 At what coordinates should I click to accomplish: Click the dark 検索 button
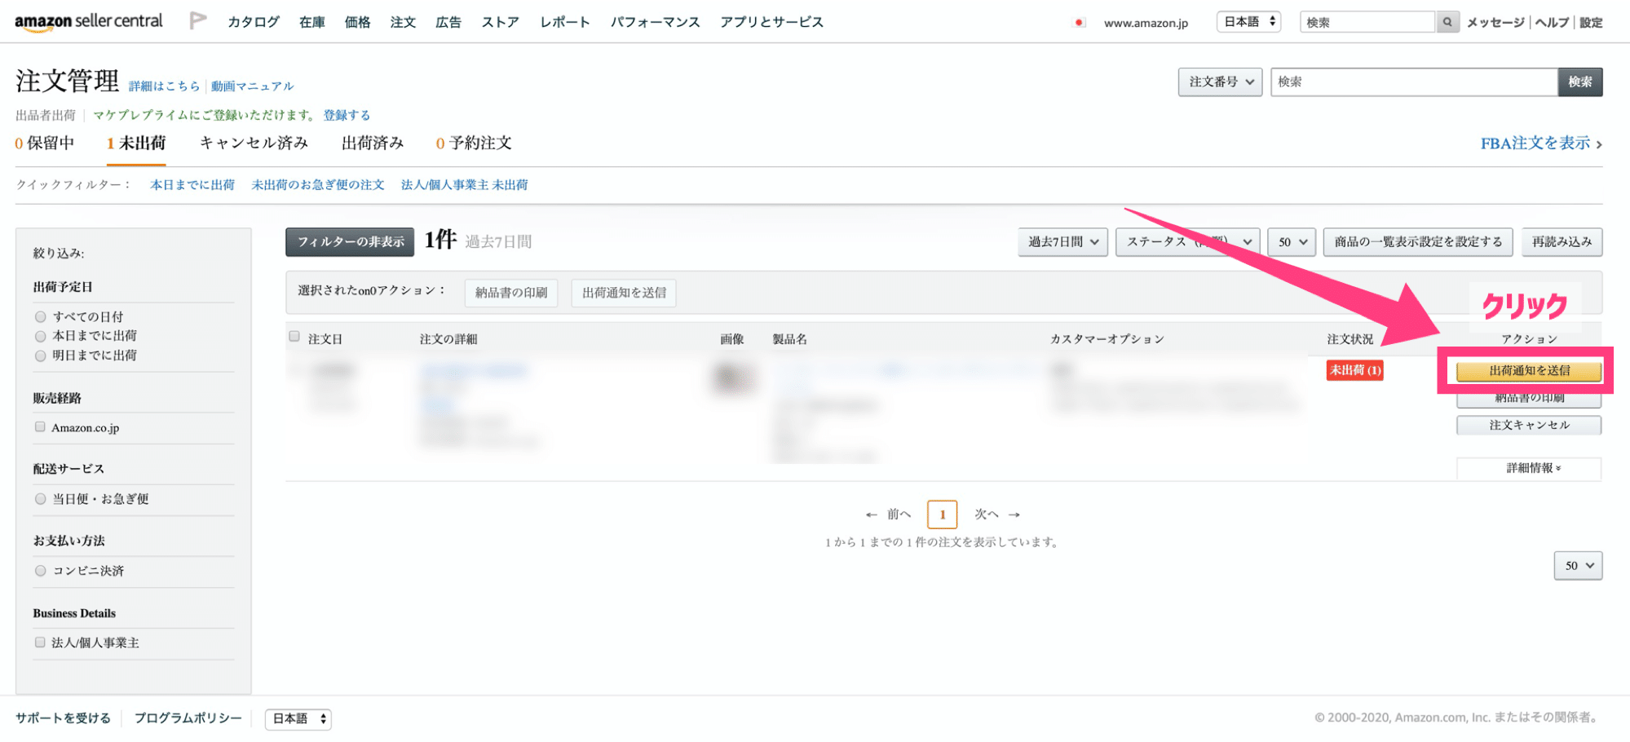coord(1580,82)
